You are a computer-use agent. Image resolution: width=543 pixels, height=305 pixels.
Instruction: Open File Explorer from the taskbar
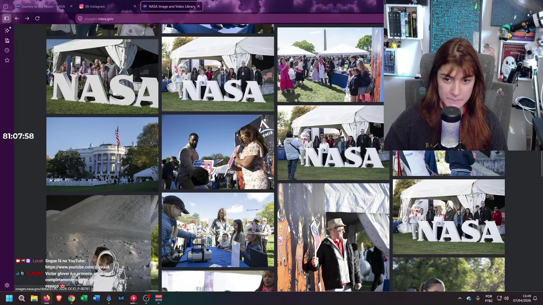tap(34, 298)
